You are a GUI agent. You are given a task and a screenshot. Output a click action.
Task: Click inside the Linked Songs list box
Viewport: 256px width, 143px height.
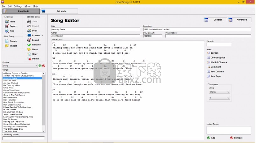pyautogui.click(x=229, y=130)
